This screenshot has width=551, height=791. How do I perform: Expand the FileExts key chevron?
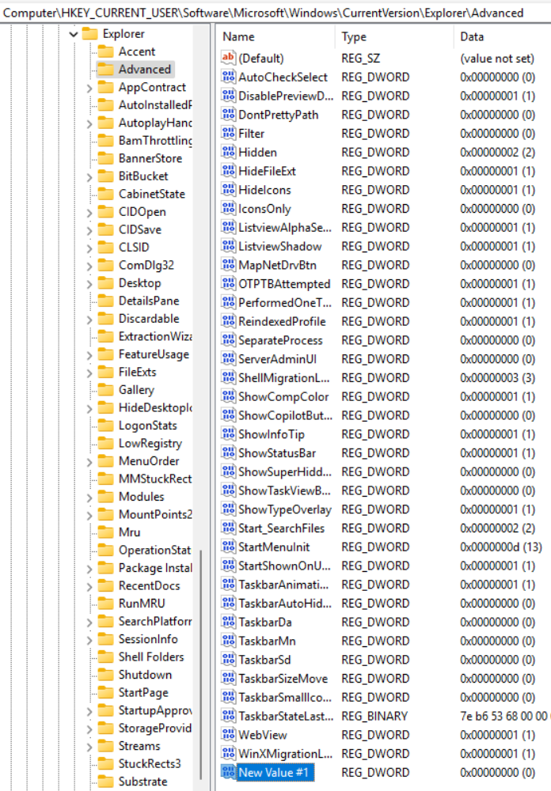pos(89,373)
